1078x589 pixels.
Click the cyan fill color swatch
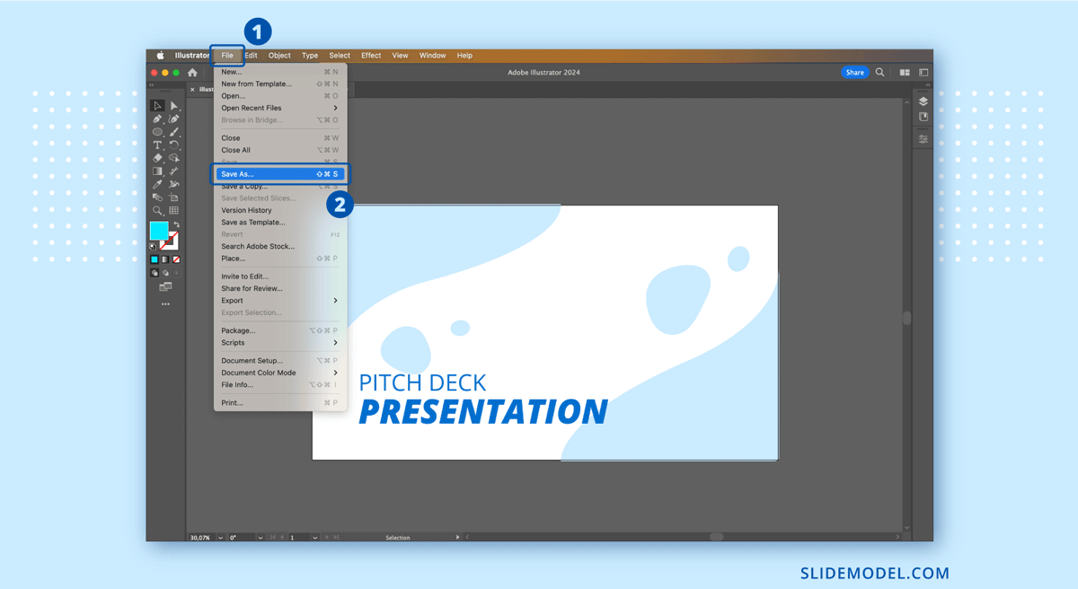click(160, 232)
